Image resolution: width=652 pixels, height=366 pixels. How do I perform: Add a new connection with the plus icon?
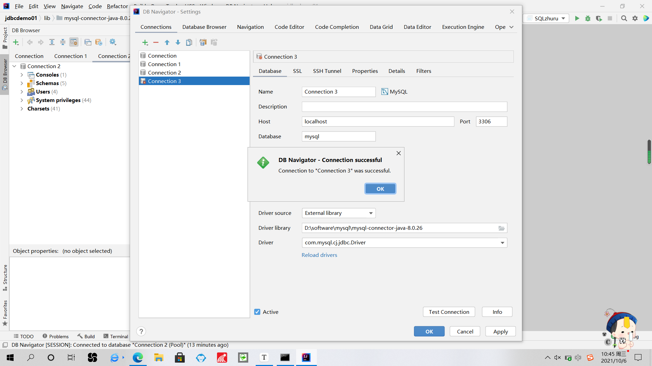click(145, 42)
